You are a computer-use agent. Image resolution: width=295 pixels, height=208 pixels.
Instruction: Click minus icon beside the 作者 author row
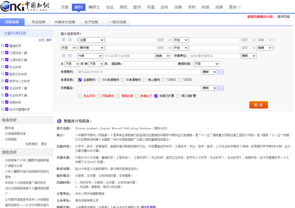[x=70, y=56]
